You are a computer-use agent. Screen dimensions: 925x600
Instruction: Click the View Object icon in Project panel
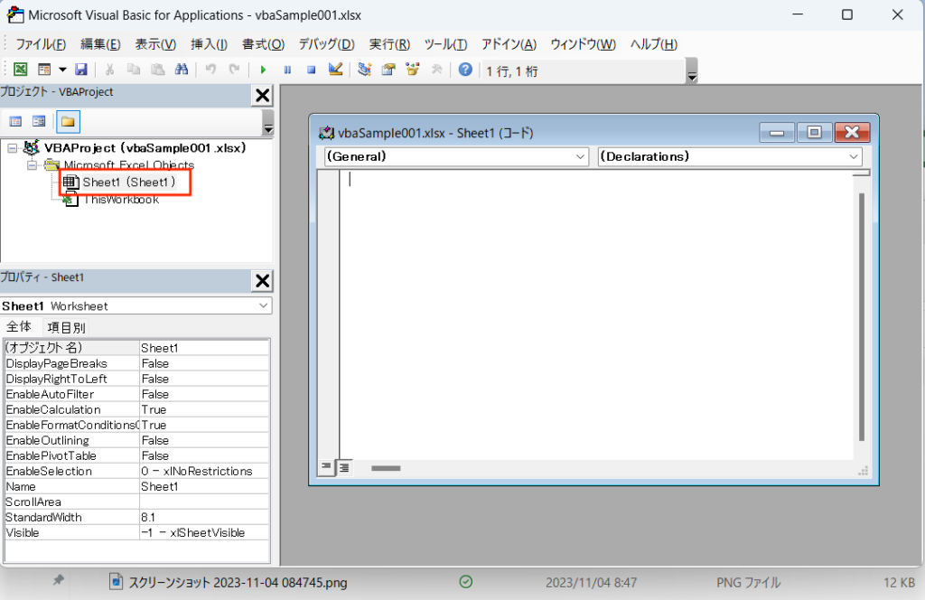coord(39,121)
